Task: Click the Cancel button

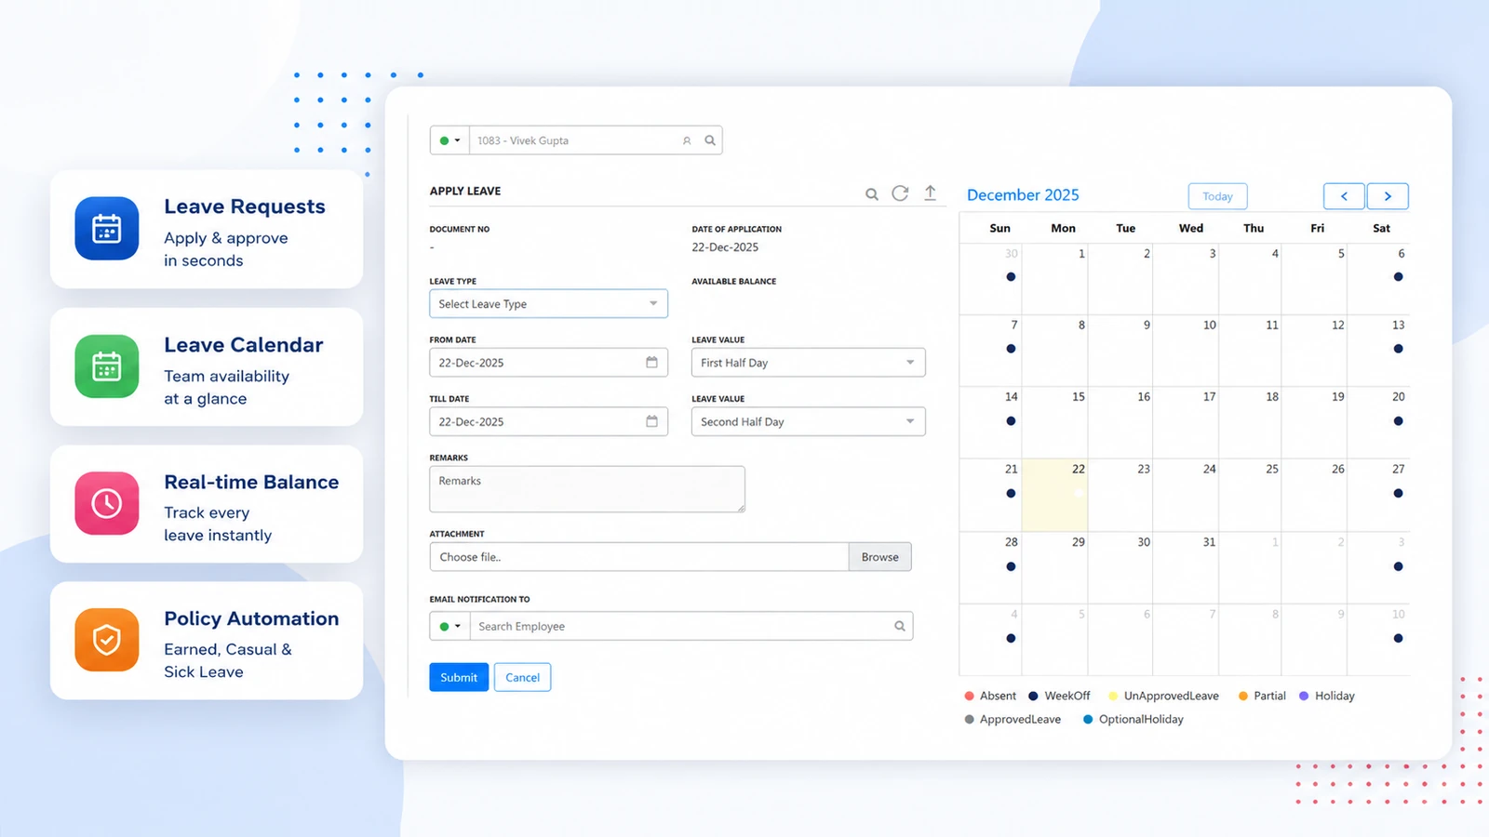Action: coord(522,677)
